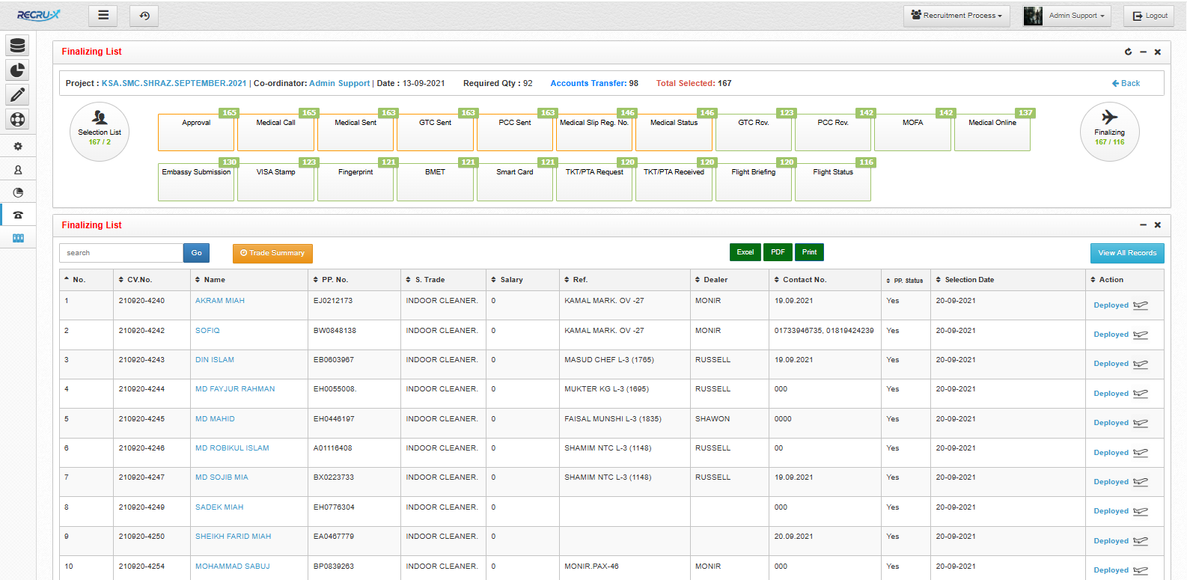Click the Trade Summary button
The height and width of the screenshot is (580, 1187).
click(272, 253)
